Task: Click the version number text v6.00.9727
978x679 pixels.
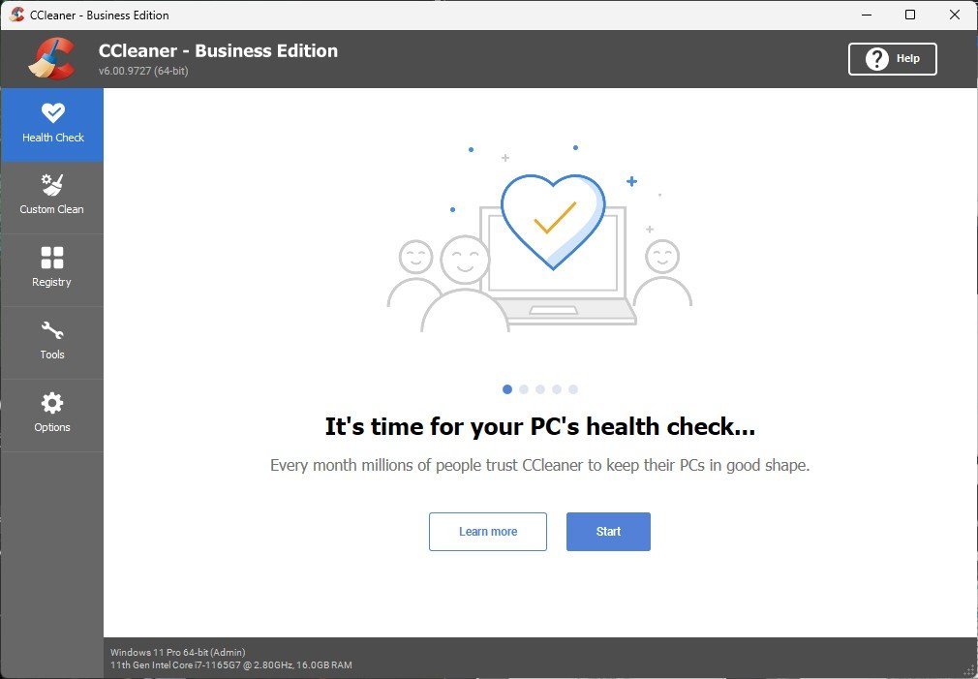Action: tap(143, 71)
